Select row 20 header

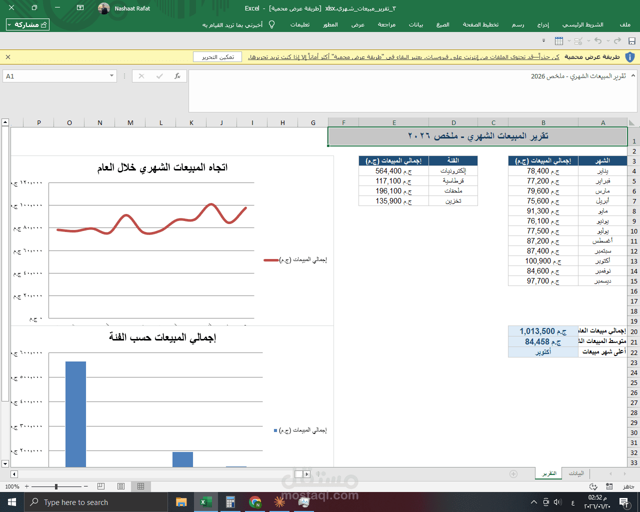(x=634, y=331)
